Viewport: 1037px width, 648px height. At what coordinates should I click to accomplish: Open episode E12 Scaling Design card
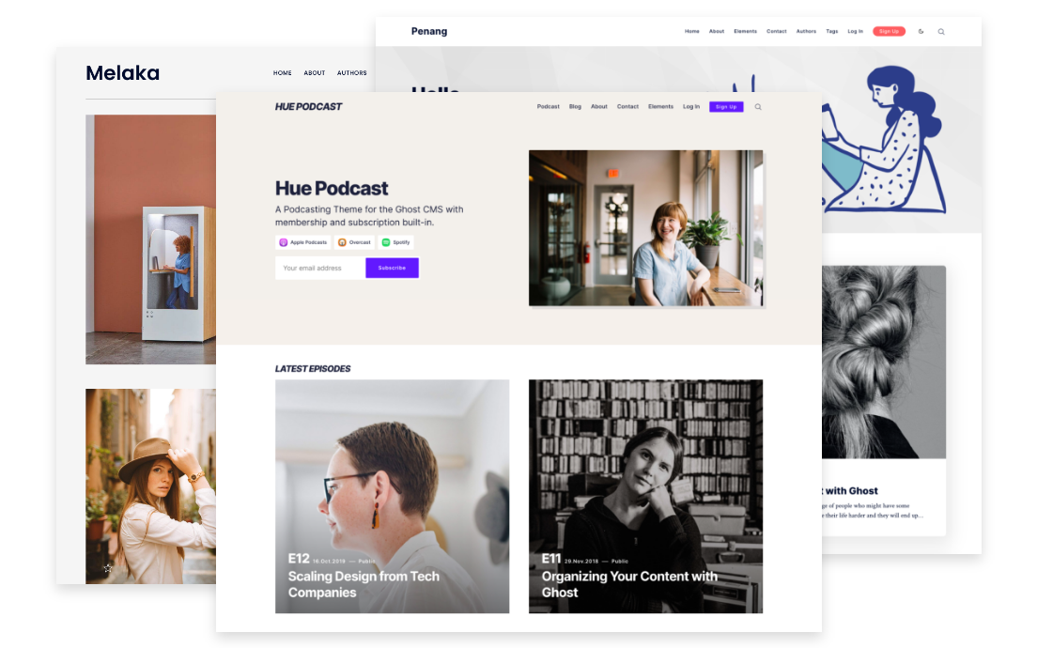pyautogui.click(x=393, y=496)
